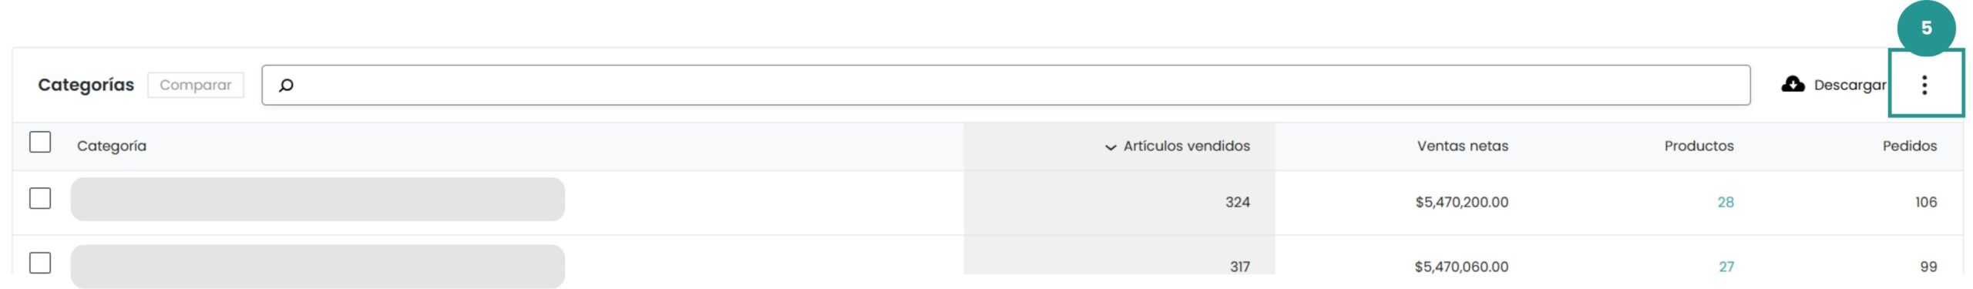Click the Descargar text label
Viewport: 1973px width, 289px height.
(1850, 85)
